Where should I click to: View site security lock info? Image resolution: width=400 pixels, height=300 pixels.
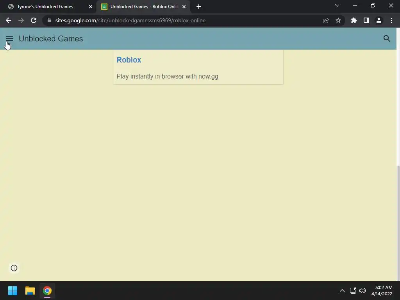coord(49,20)
